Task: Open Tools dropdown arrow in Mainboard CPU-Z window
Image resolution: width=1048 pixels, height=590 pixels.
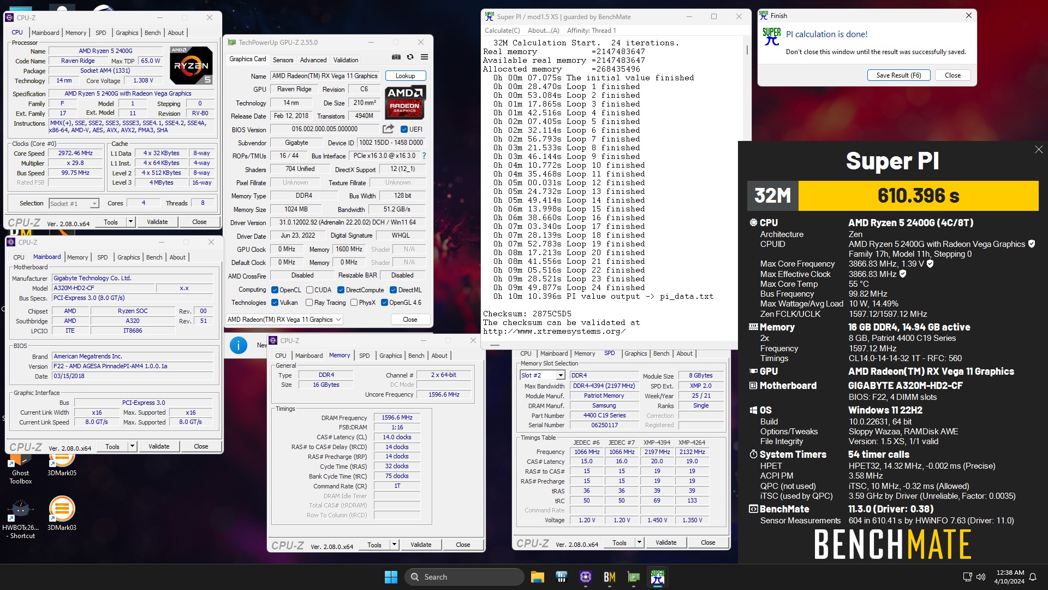Action: click(x=132, y=446)
